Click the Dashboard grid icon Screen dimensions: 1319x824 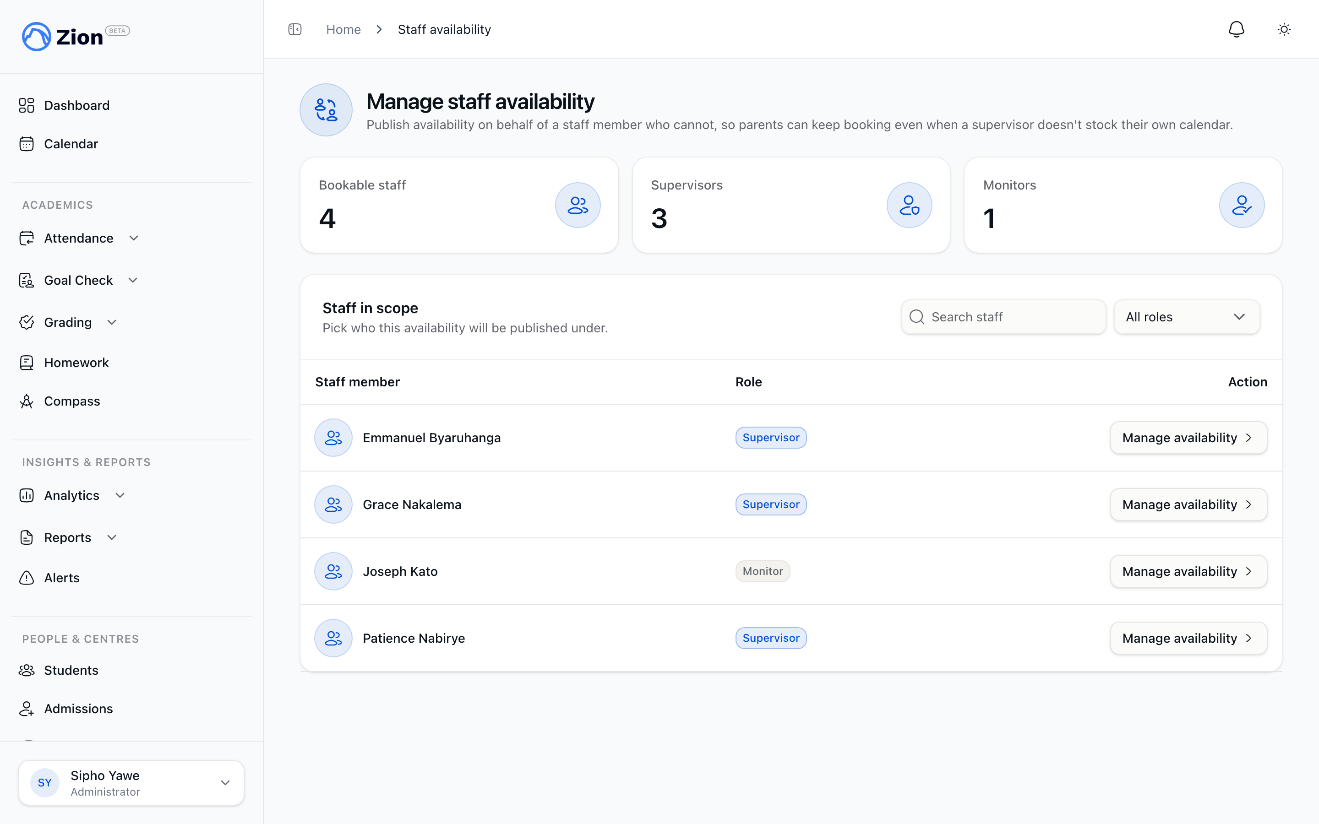coord(27,105)
